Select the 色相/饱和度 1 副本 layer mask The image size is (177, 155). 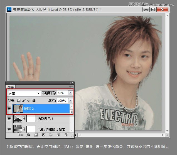tap(31, 129)
